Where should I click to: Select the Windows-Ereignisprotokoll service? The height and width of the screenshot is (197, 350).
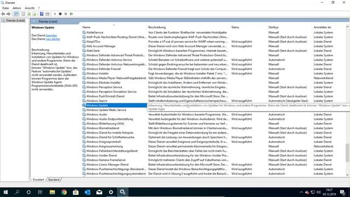click(103, 142)
